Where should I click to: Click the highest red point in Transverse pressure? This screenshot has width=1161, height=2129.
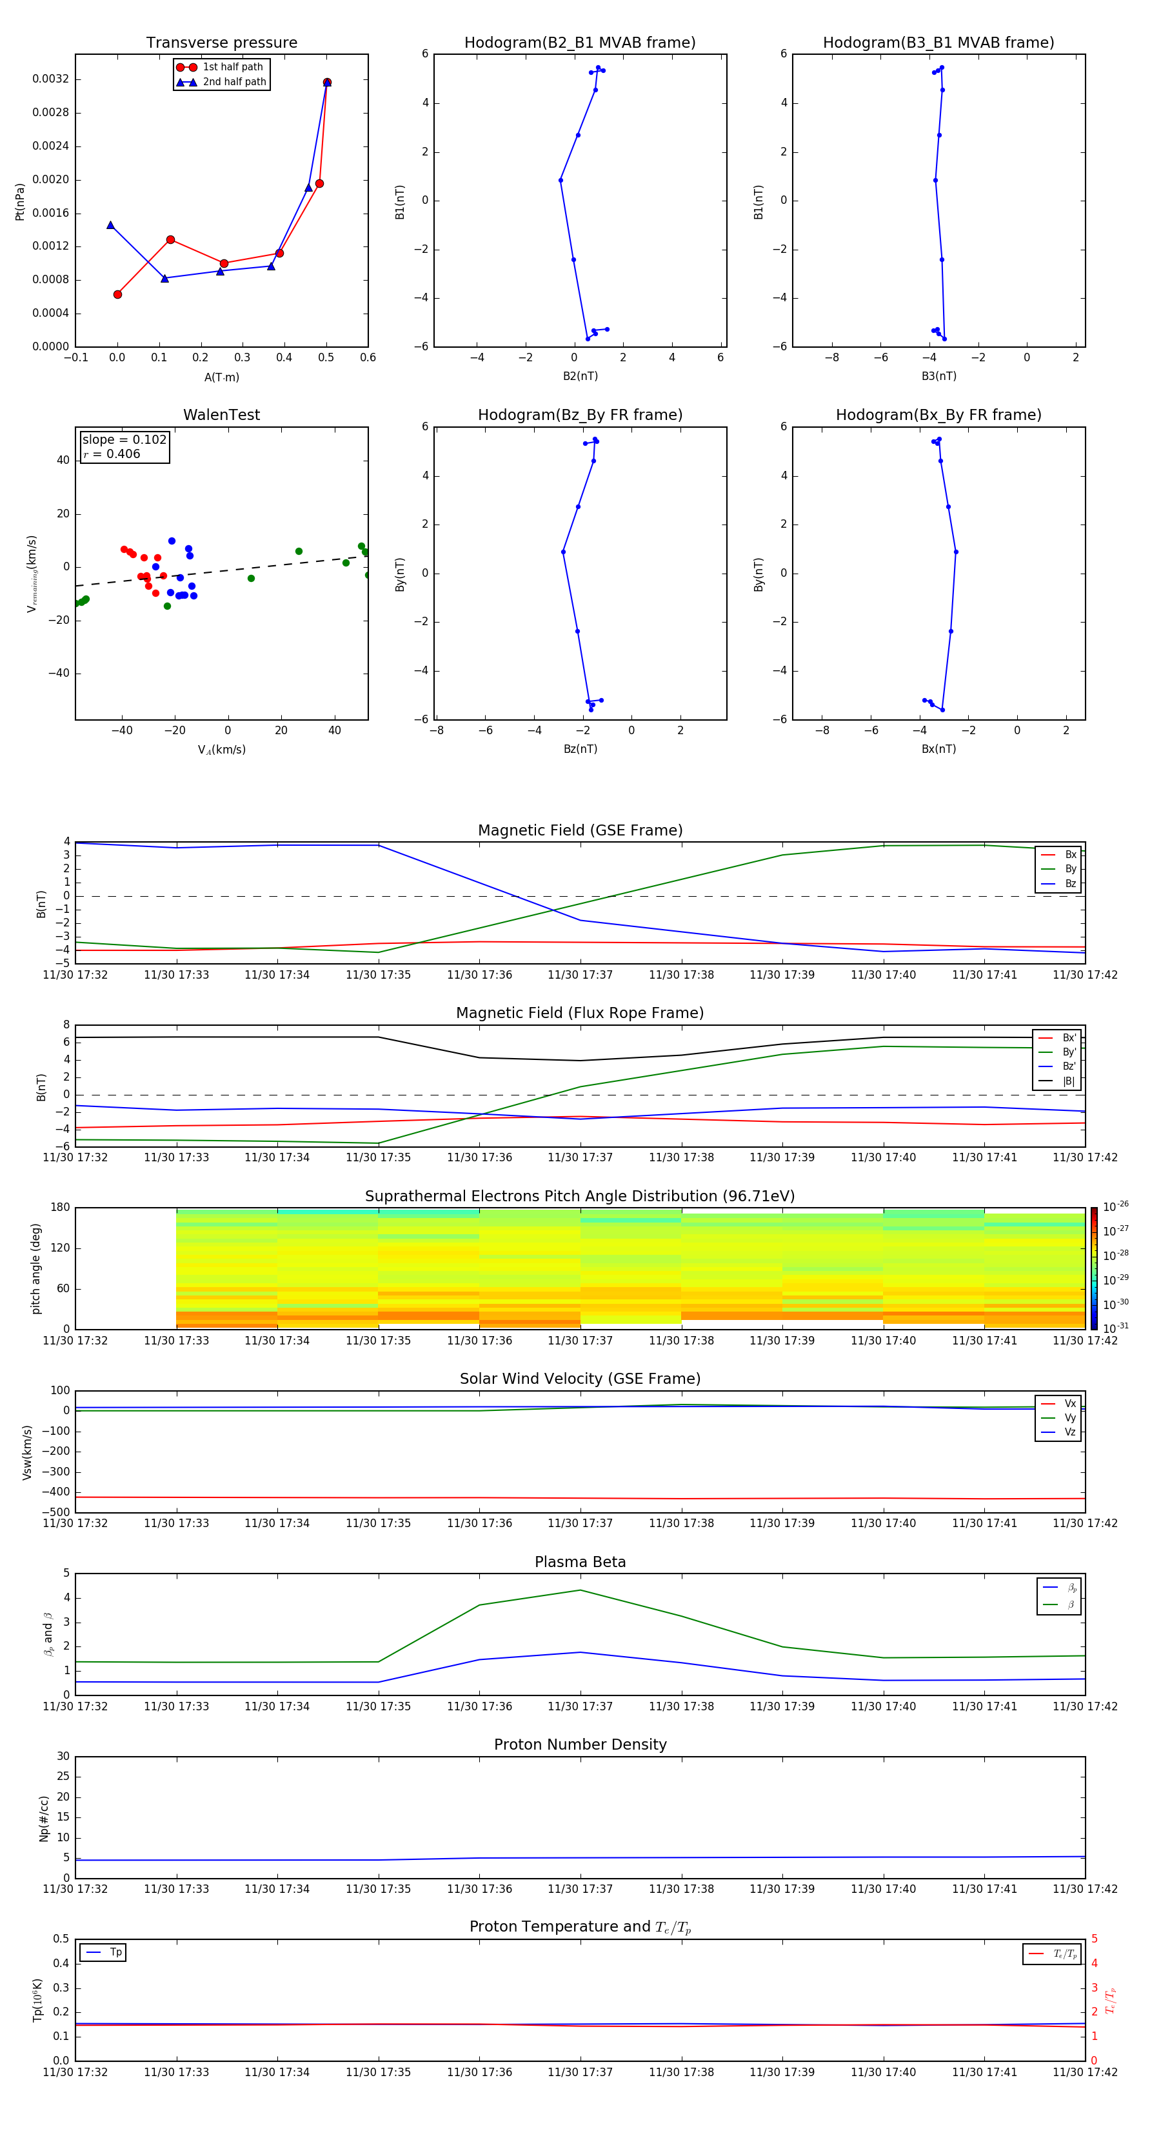coord(327,83)
